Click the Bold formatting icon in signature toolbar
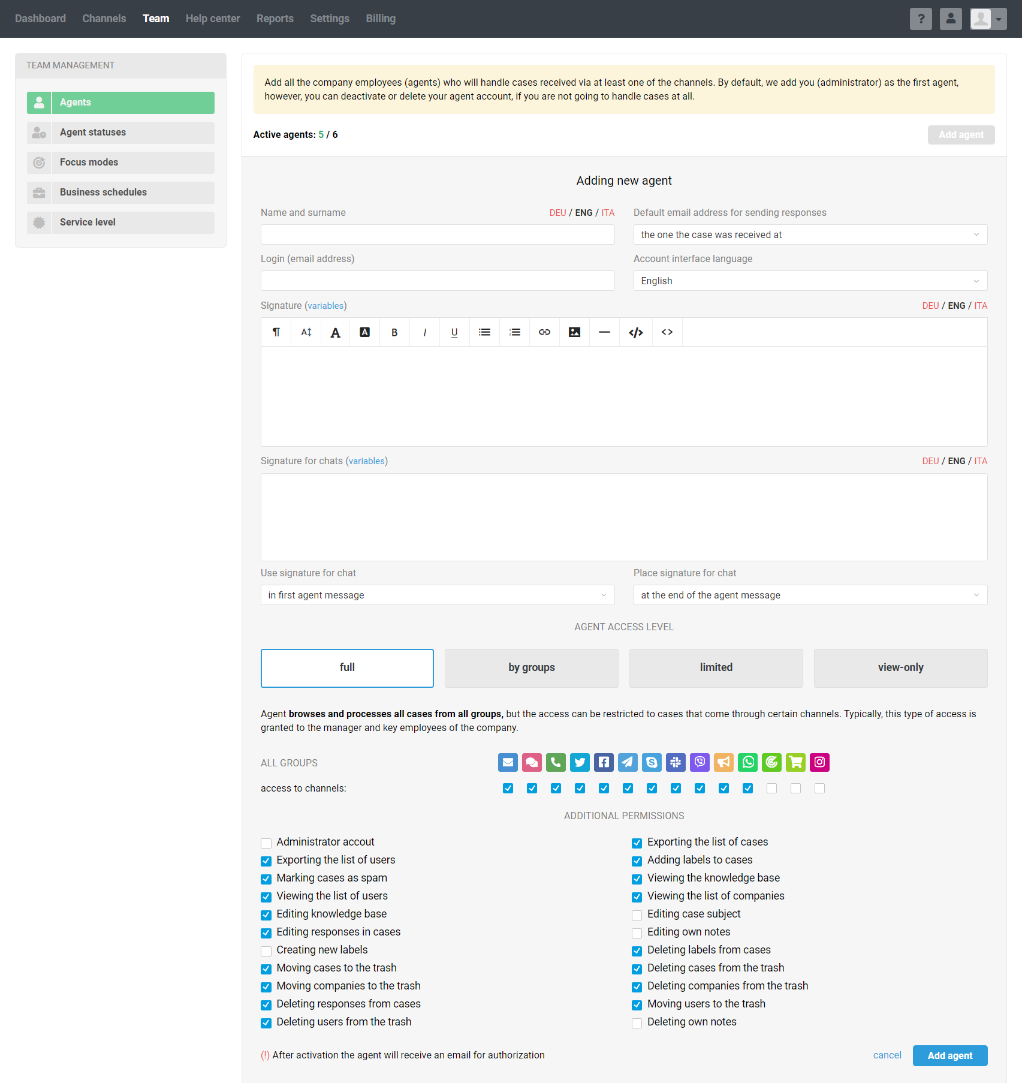This screenshot has width=1022, height=1083. (394, 332)
